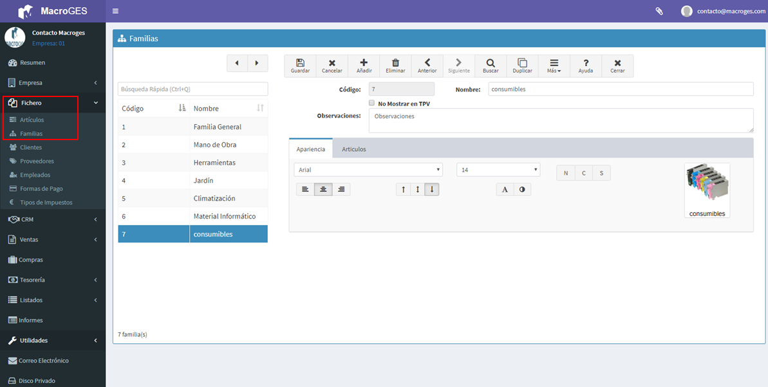Open Informes in the sidebar
This screenshot has height=387, width=768.
52,320
